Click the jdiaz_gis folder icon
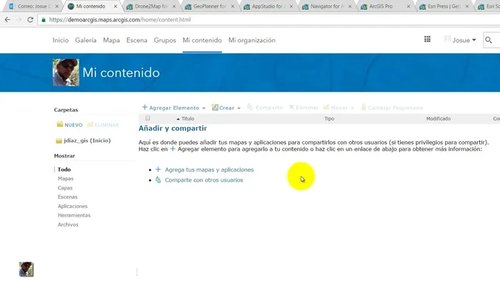Screen dimensions: 500x288 click(x=59, y=140)
